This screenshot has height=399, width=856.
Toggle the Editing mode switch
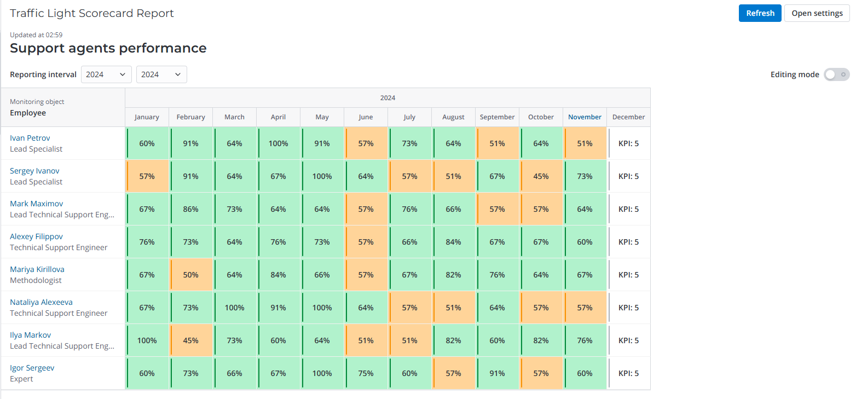tap(836, 74)
